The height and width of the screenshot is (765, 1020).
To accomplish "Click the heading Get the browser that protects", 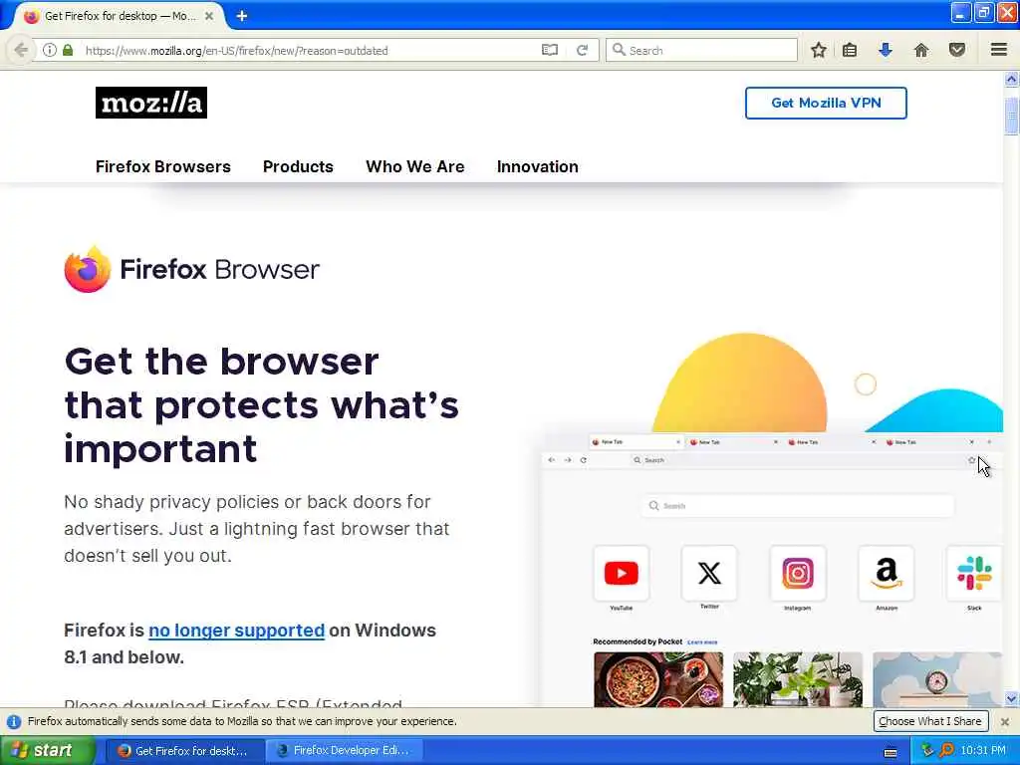I will coord(262,404).
